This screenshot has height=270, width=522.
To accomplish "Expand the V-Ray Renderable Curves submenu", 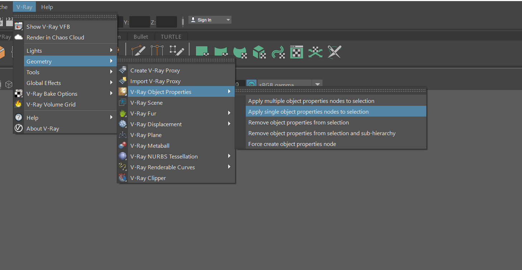I will pyautogui.click(x=229, y=167).
